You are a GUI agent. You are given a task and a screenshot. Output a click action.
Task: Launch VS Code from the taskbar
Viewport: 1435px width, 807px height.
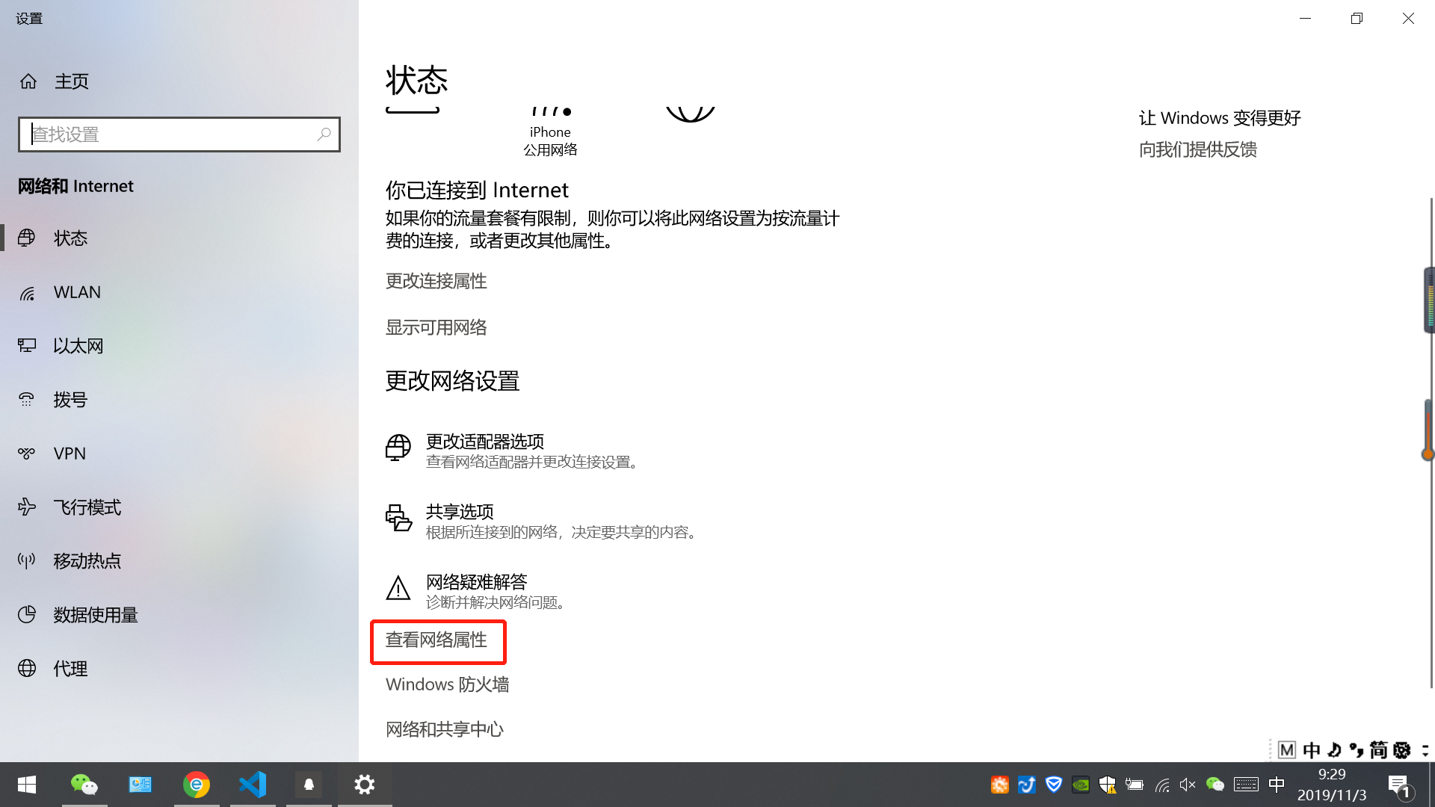point(253,785)
